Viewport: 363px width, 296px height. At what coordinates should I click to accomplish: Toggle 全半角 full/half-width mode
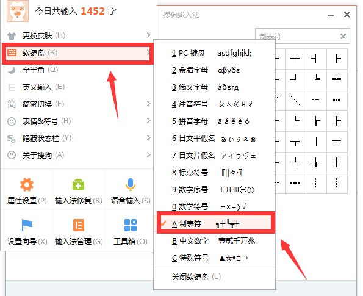77,70
